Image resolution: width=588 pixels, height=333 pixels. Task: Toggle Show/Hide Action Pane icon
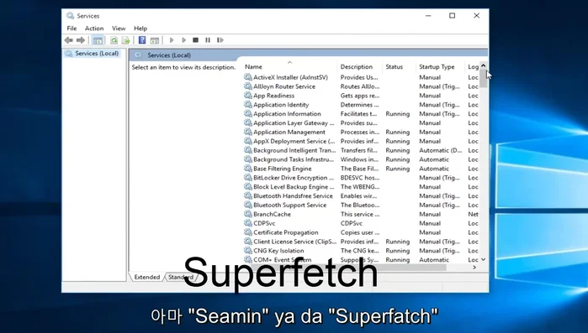click(155, 40)
